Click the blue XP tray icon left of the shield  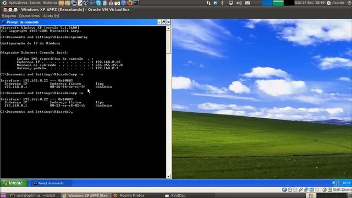tap(334, 183)
